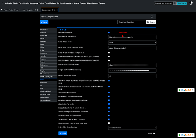Click the upper RingCentral widget
The width and height of the screenshot is (196, 138).
(186, 90)
